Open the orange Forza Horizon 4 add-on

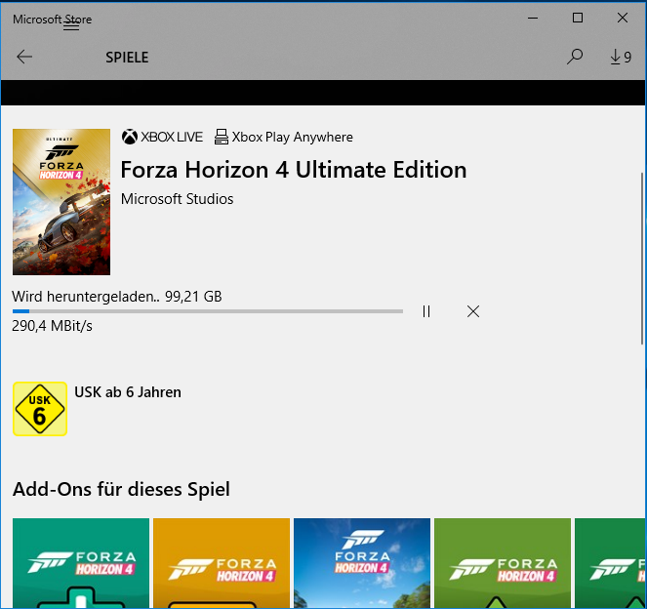222,563
